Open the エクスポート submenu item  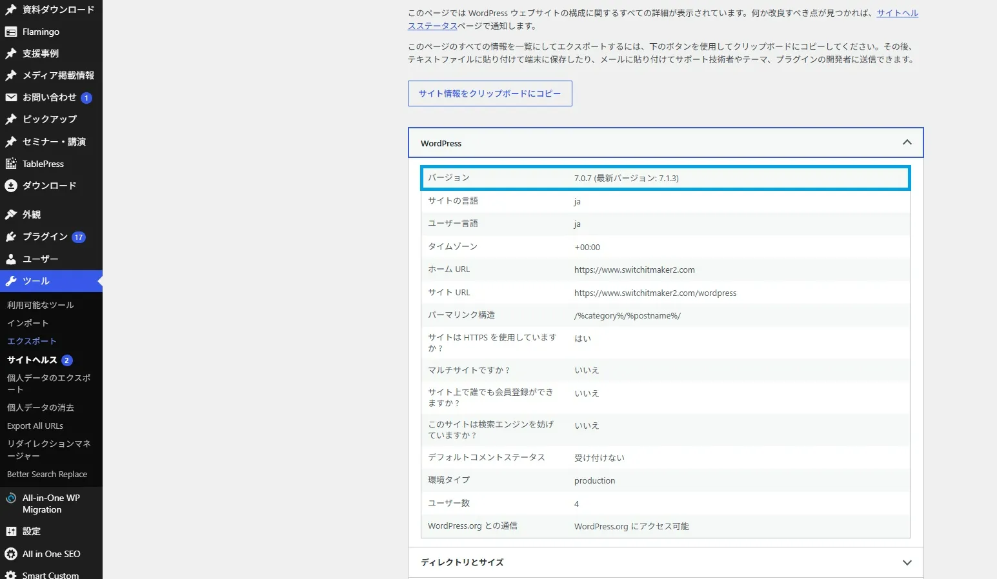[32, 341]
